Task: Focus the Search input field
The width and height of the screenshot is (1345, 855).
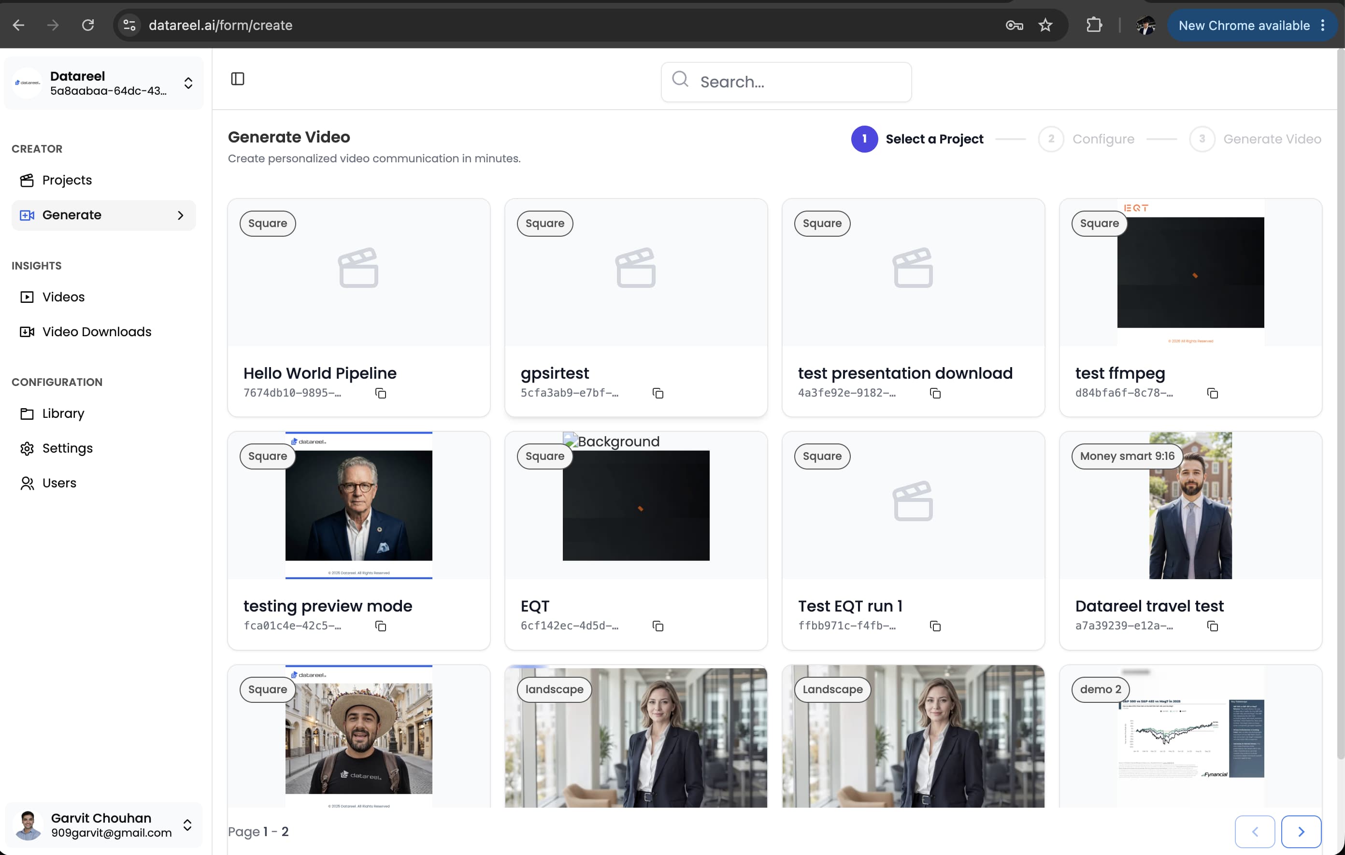Action: click(x=786, y=82)
